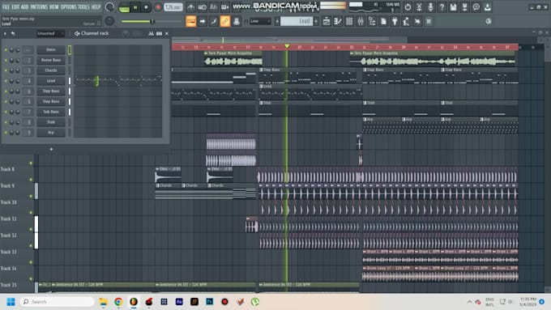Image resolution: width=551 pixels, height=310 pixels.
Task: Mute the Sub Bass channel with its green LED
Action: (x=6, y=112)
